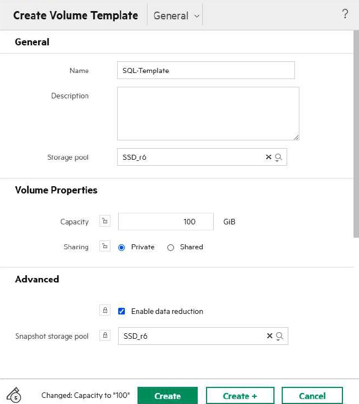Clear the Storage pool SSD_r6 value
The image size is (359, 404).
coord(268,157)
